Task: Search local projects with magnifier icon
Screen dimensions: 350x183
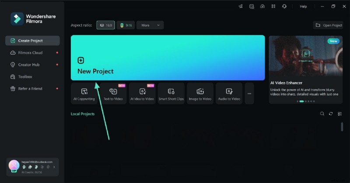Action: point(322,114)
